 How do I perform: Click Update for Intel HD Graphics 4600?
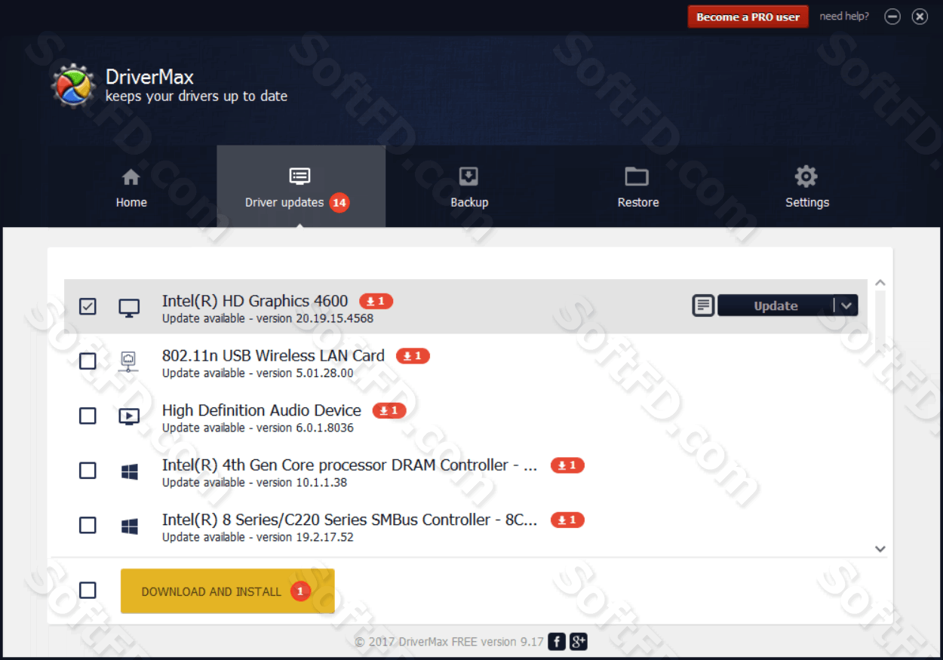(x=776, y=305)
